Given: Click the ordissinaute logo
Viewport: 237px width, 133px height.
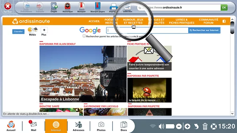Looking at the screenshot, I should click(31, 21).
